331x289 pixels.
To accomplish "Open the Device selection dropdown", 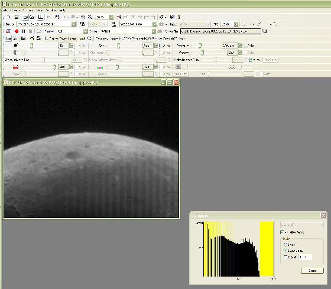I will 74,24.
